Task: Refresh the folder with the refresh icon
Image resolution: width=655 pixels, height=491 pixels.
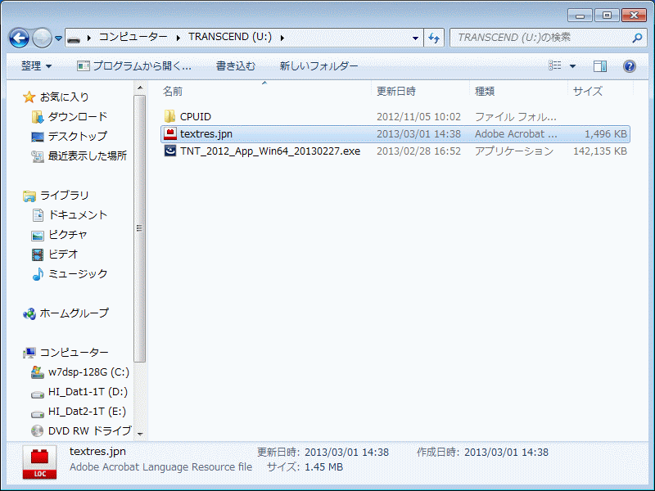Action: (x=434, y=38)
